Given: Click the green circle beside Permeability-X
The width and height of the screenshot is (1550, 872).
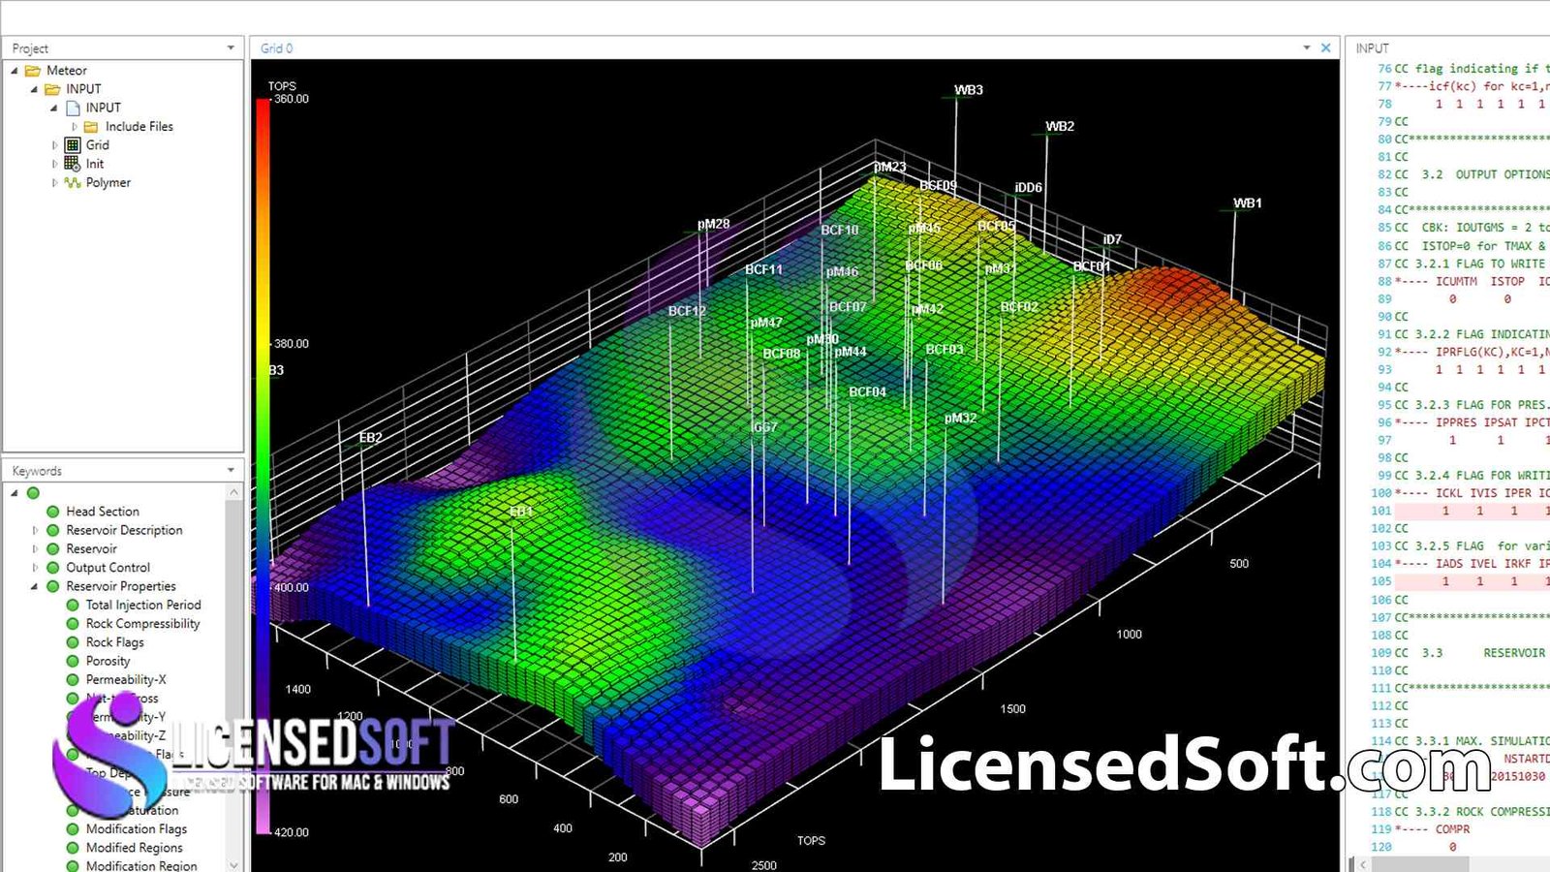Looking at the screenshot, I should click(73, 679).
